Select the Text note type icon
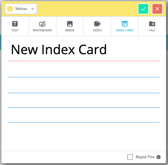The height and width of the screenshot is (165, 168). (x=15, y=24)
